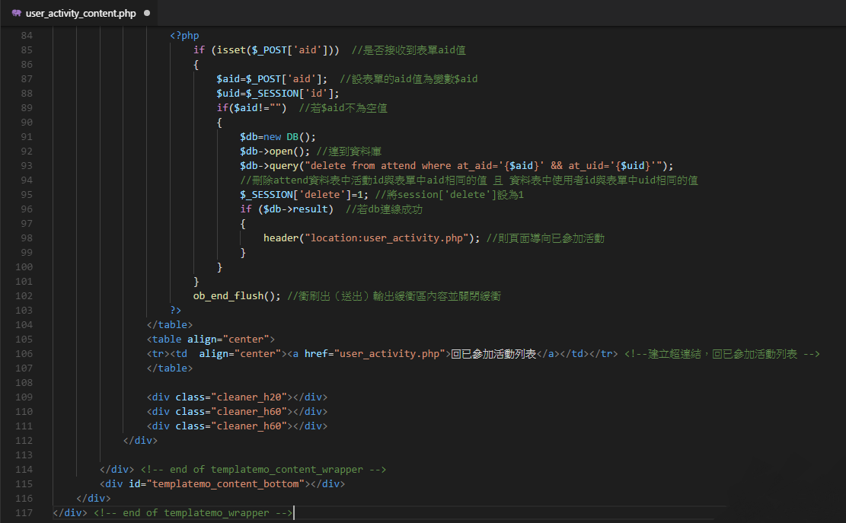Click 'ob_end_flush();' on line 102
Screen dimensions: 846x523
tap(237, 296)
